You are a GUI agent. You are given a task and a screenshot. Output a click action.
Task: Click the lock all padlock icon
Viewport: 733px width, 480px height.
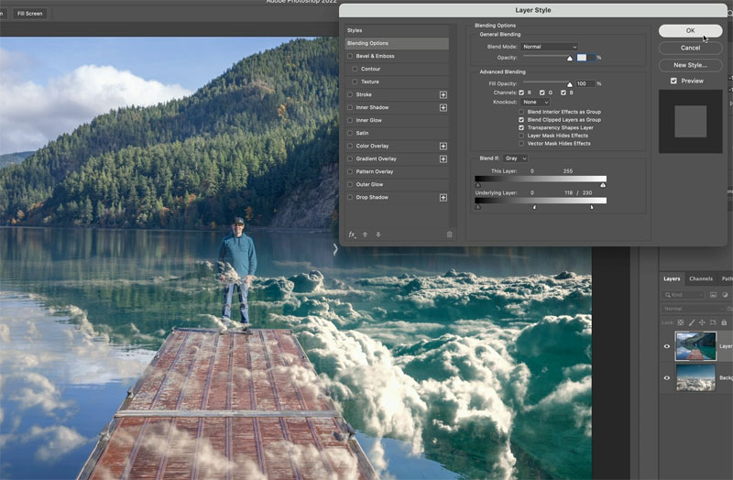pyautogui.click(x=724, y=322)
